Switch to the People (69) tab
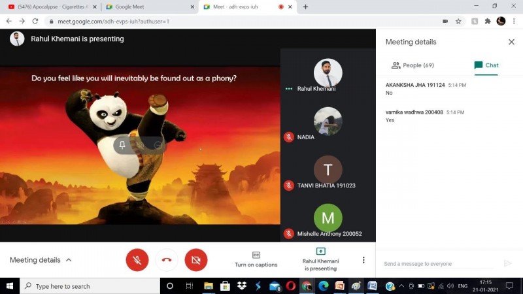 point(413,65)
